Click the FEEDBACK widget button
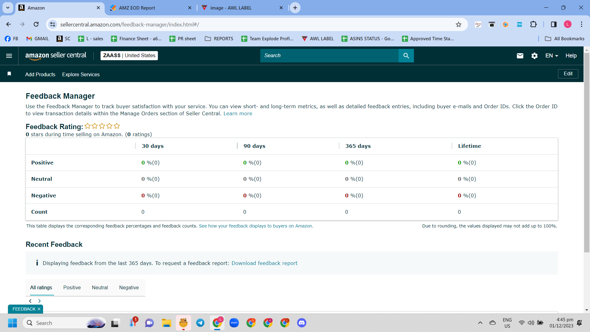 24,309
